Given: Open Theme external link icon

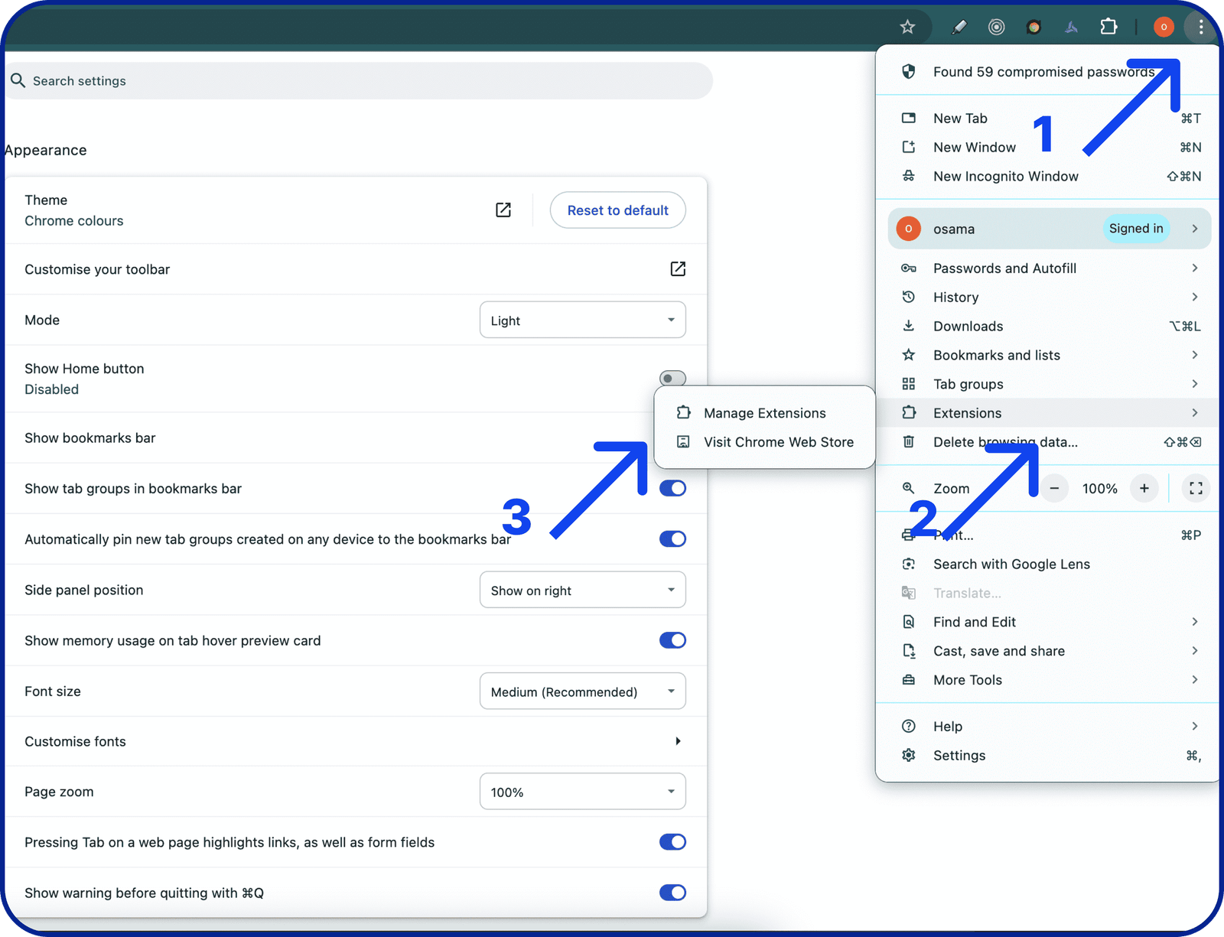Looking at the screenshot, I should pos(503,210).
